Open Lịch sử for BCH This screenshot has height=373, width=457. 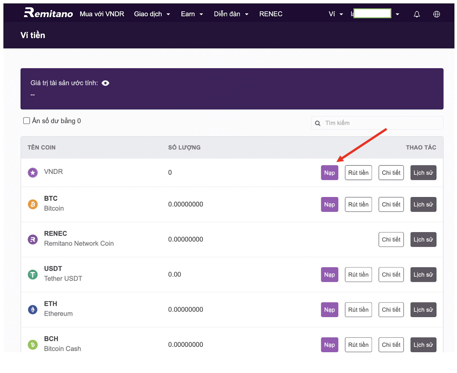point(423,345)
